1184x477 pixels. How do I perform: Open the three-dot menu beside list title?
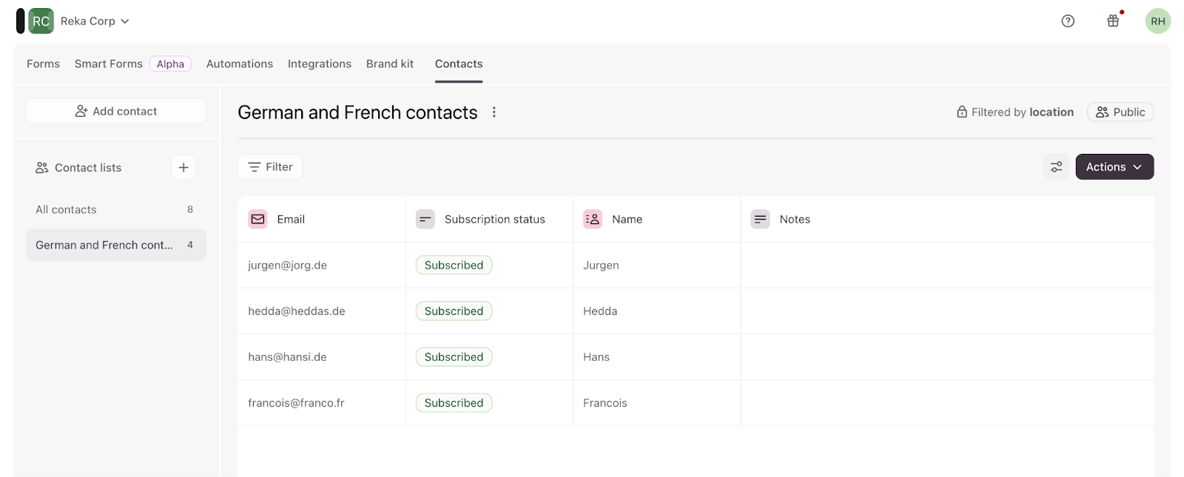[x=494, y=112]
